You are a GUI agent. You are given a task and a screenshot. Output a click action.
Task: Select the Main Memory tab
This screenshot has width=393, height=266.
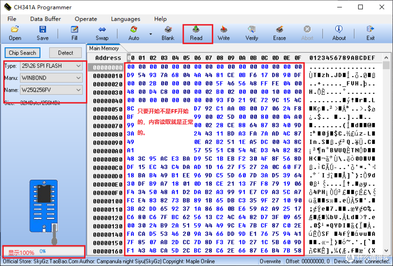(104, 48)
